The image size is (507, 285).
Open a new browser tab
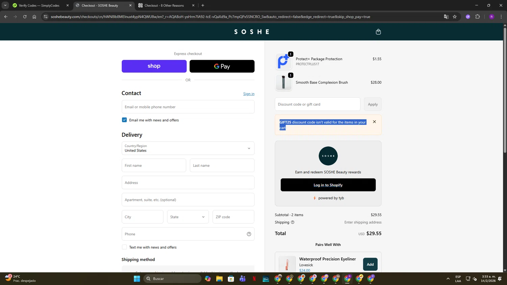coord(203,5)
